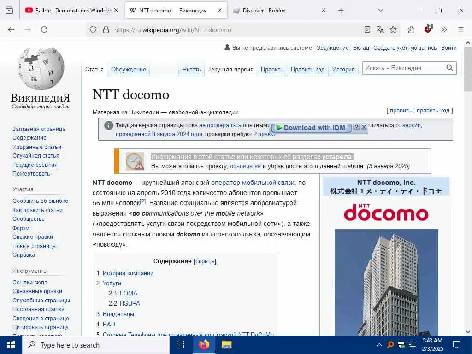Open the Обсуждение article tab
This screenshot has width=472, height=354.
pyautogui.click(x=128, y=69)
